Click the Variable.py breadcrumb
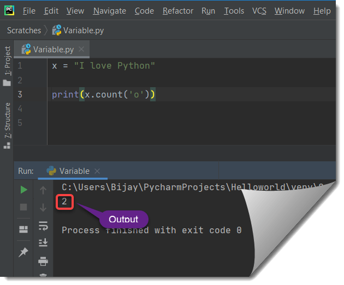Image resolution: width=344 pixels, height=285 pixels. pyautogui.click(x=78, y=30)
